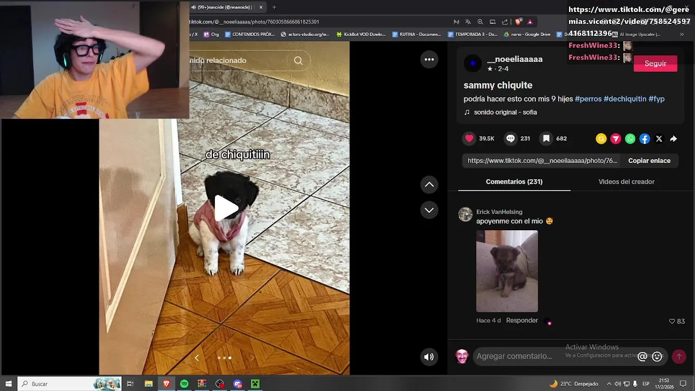Open more sharing options arrow

pos(673,139)
